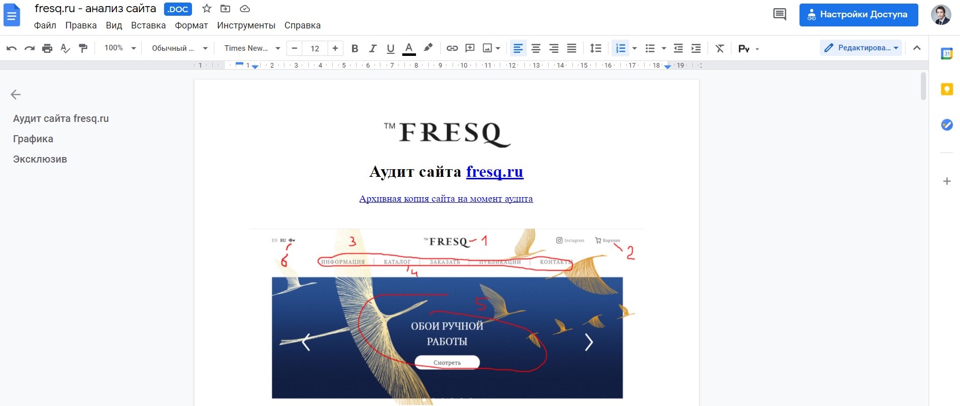
Task: Open the Times New font dropdown
Action: (x=252, y=48)
